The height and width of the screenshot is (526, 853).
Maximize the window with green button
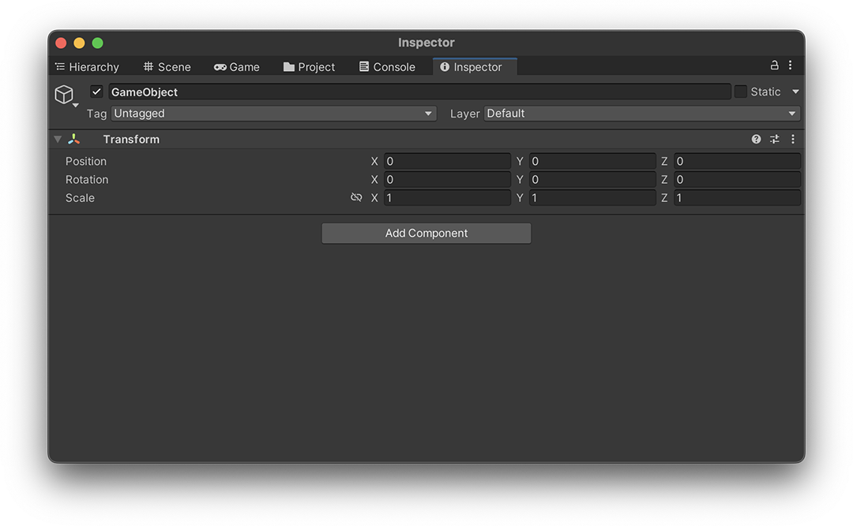pyautogui.click(x=98, y=43)
